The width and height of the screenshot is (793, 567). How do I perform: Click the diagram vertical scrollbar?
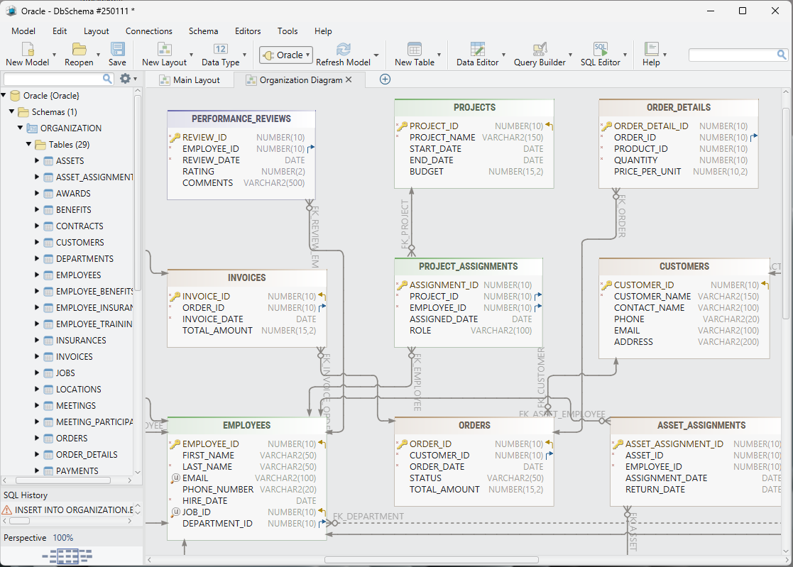[785, 213]
